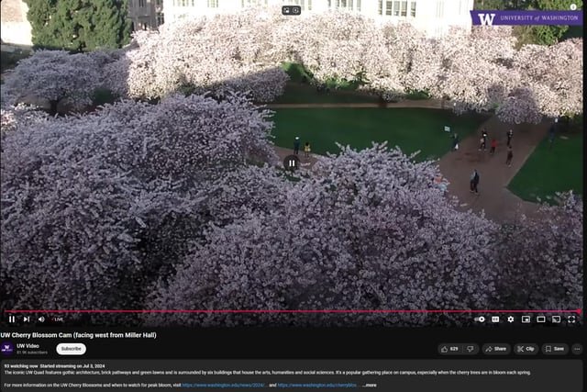This screenshot has height=392, width=587.
Task: Open the washington.edu/news/2024 link
Action: 224,386
